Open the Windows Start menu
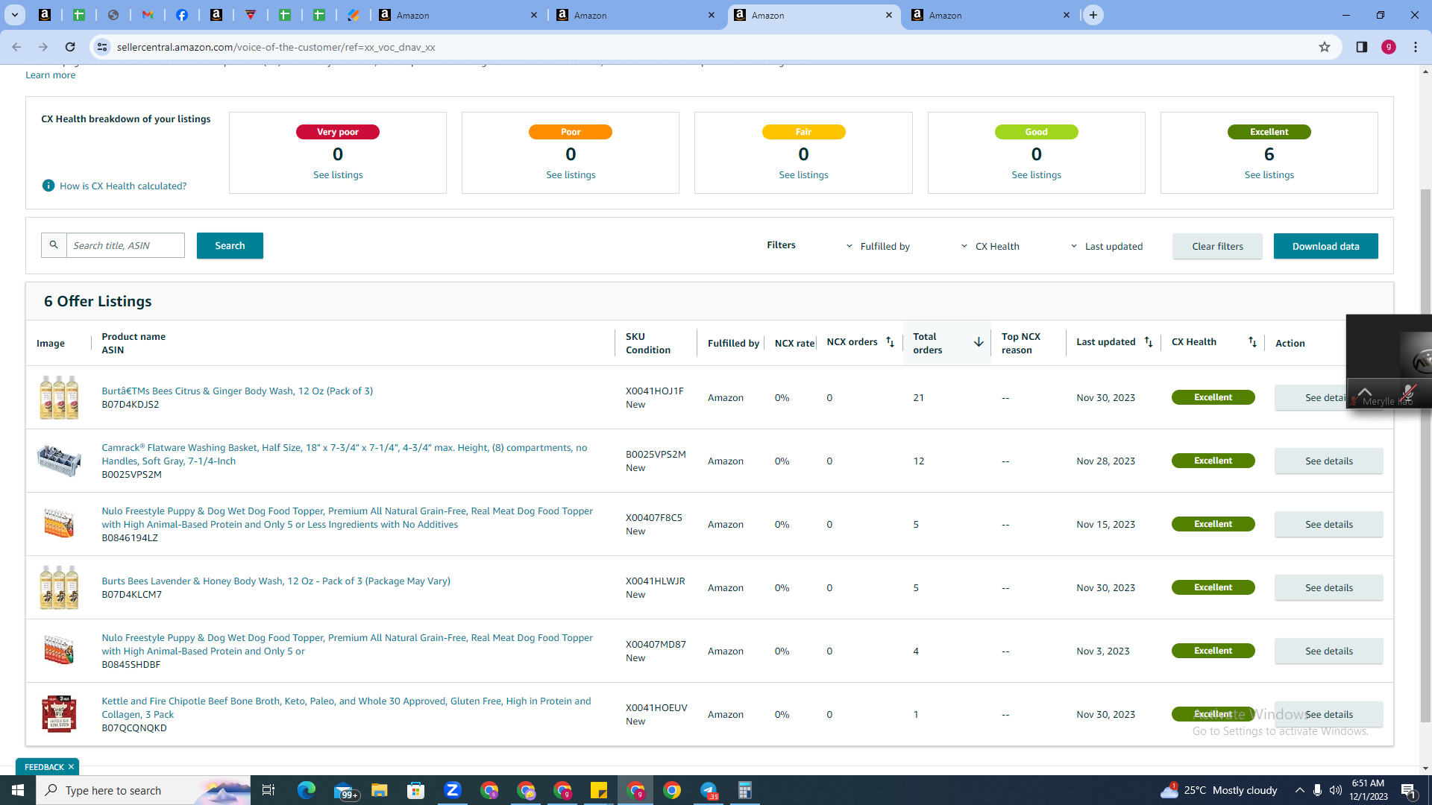 coord(18,790)
